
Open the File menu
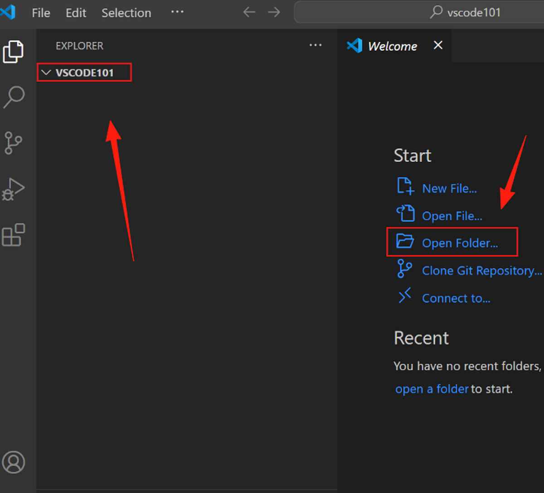pyautogui.click(x=41, y=13)
